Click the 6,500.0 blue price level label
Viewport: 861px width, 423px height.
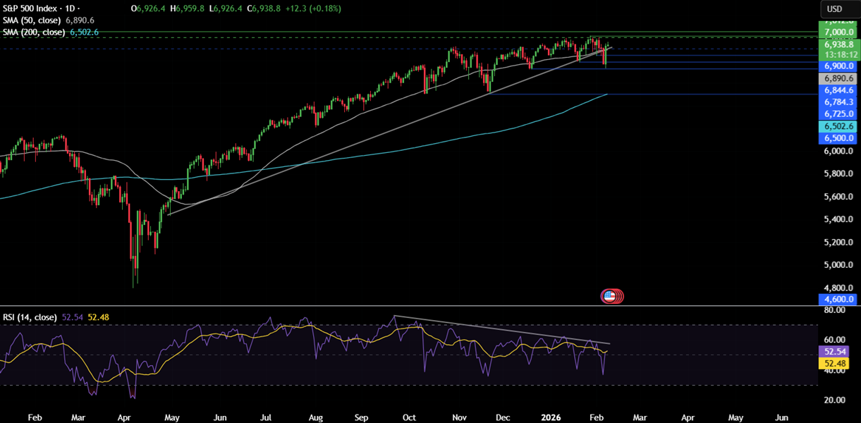pyautogui.click(x=838, y=138)
